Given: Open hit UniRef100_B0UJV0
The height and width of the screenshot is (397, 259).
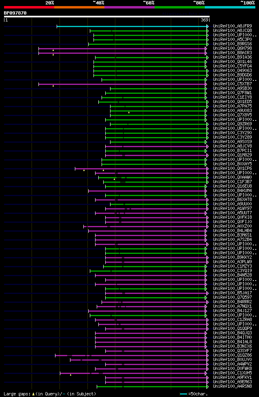Looking at the screenshot, I should (232, 360).
